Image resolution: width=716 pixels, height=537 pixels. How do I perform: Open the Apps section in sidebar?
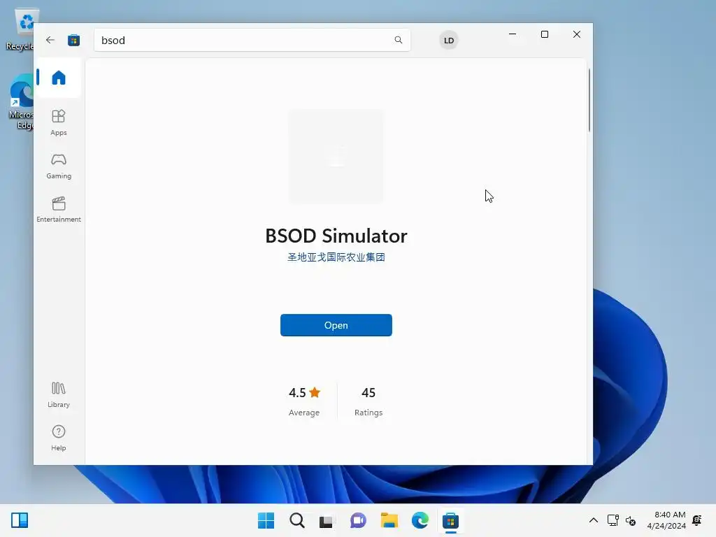click(x=59, y=122)
